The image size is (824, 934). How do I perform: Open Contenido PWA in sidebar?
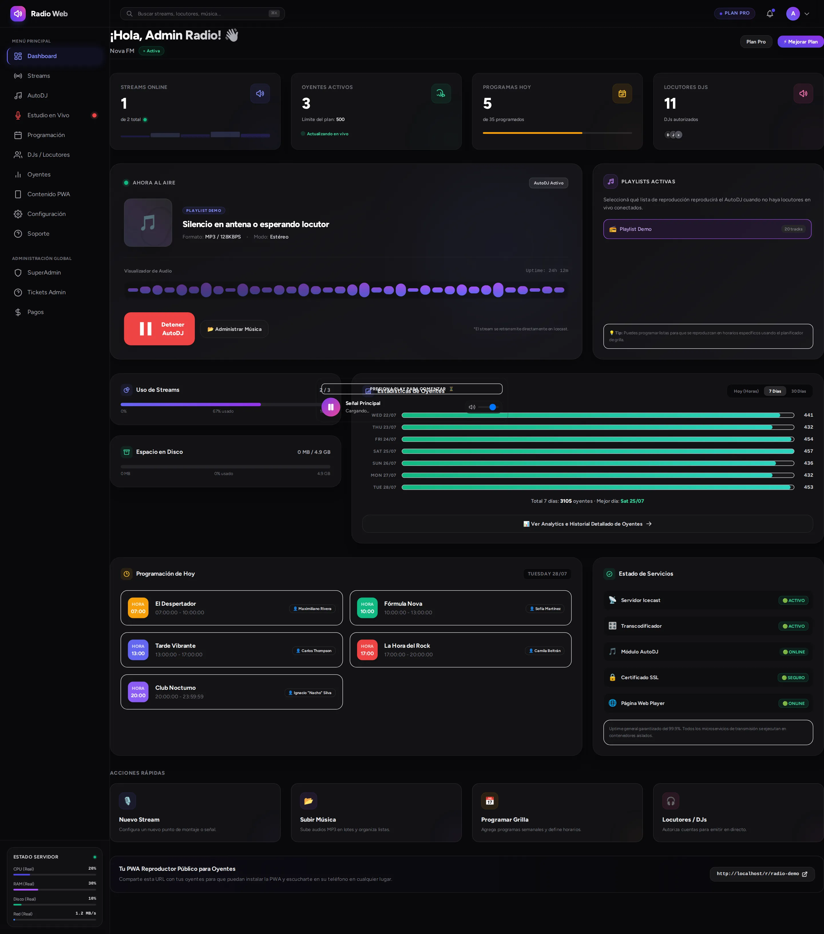pos(55,194)
